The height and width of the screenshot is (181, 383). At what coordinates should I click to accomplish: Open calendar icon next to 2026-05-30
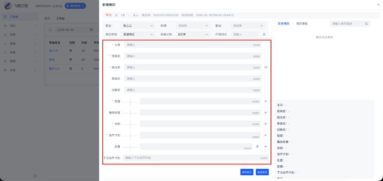tap(91, 30)
